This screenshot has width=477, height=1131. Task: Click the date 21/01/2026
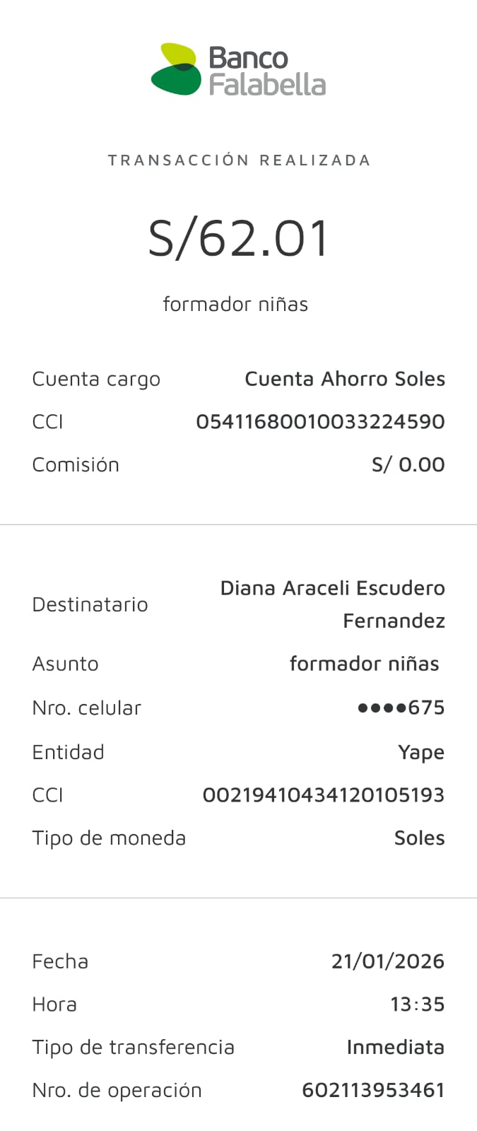click(387, 961)
